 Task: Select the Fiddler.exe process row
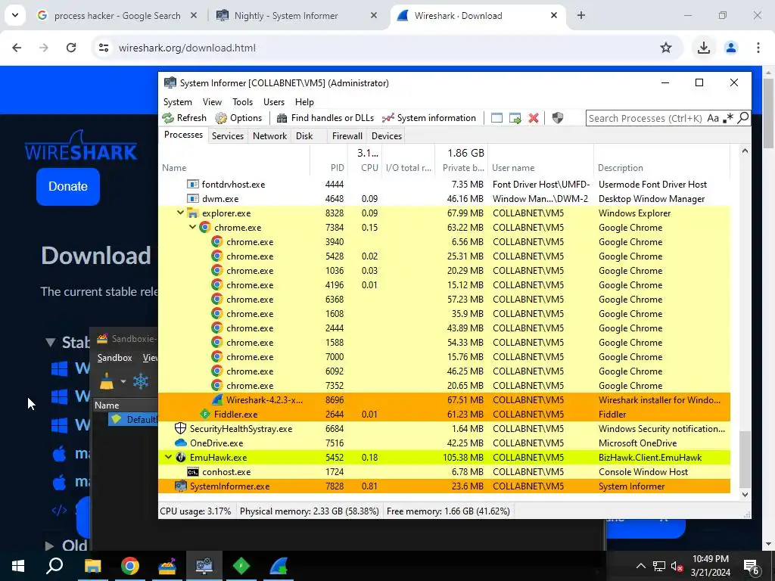coord(444,414)
